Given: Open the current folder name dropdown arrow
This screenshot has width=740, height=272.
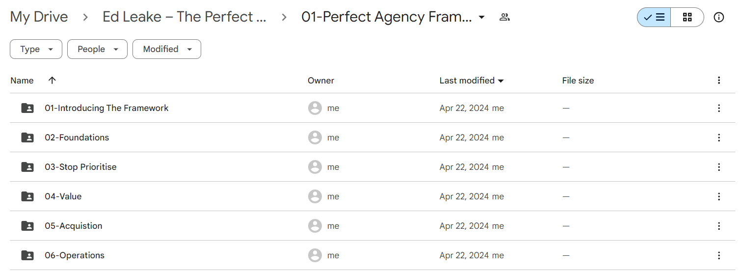Looking at the screenshot, I should point(481,17).
